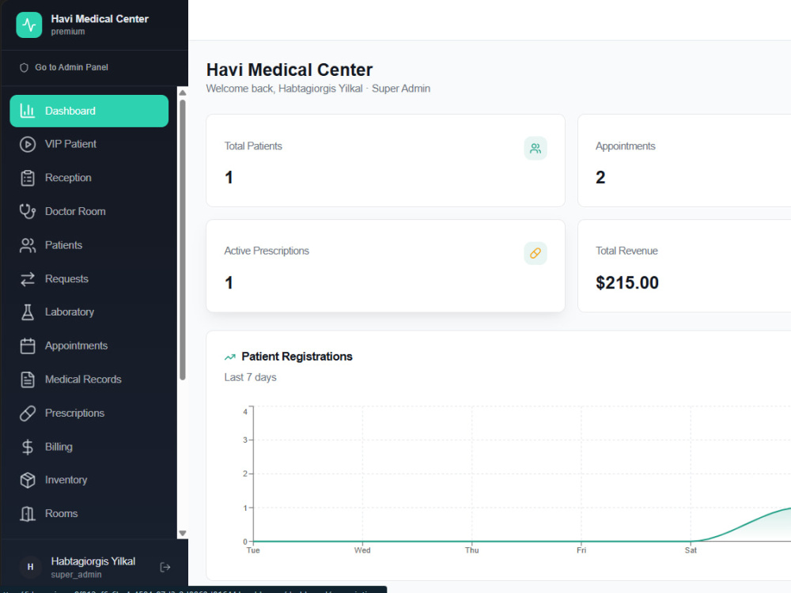Click the Patient Registrations chart heading
The height and width of the screenshot is (593, 791).
coord(297,357)
